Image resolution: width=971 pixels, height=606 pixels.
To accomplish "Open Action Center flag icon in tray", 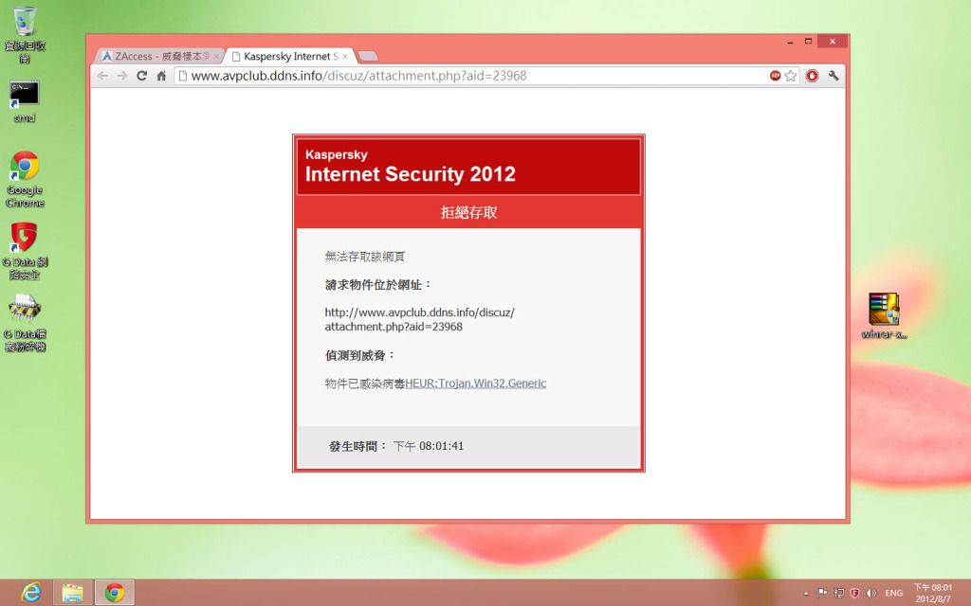I will 822,593.
